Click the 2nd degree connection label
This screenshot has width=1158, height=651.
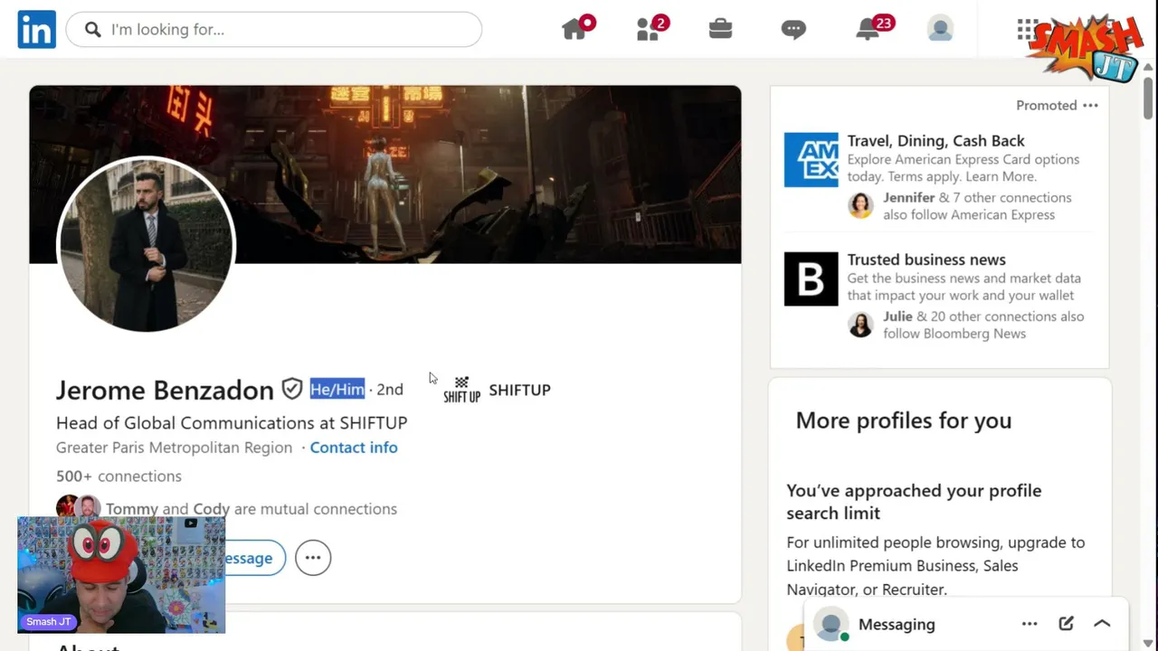click(390, 390)
